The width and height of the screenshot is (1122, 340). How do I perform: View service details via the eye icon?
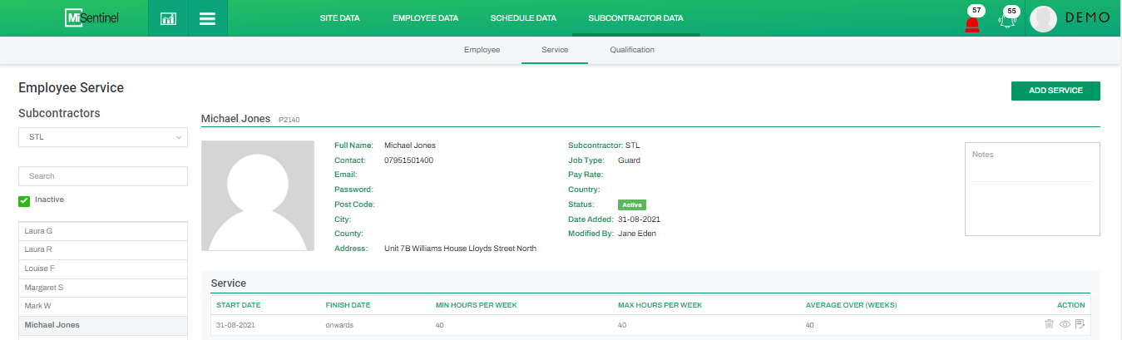click(1065, 324)
